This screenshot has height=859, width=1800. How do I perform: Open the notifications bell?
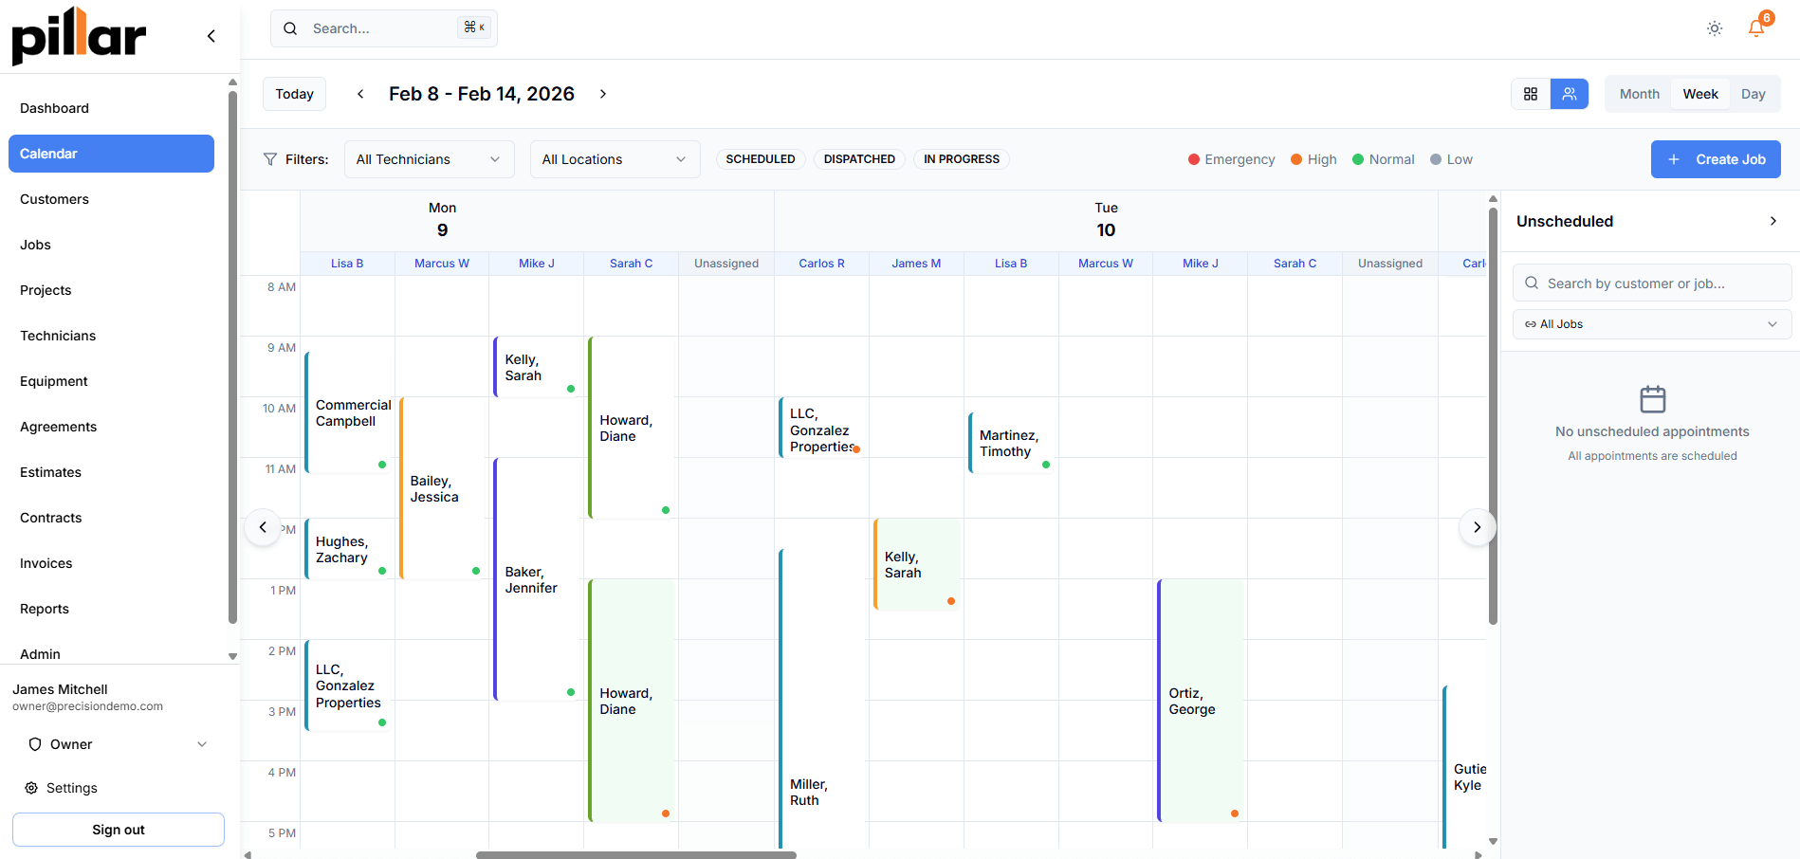coord(1756,28)
